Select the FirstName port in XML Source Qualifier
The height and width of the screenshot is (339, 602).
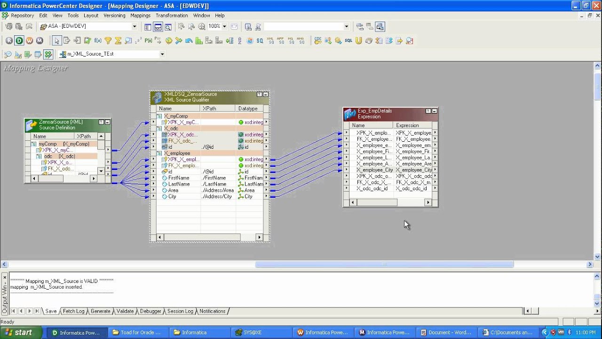click(x=179, y=178)
